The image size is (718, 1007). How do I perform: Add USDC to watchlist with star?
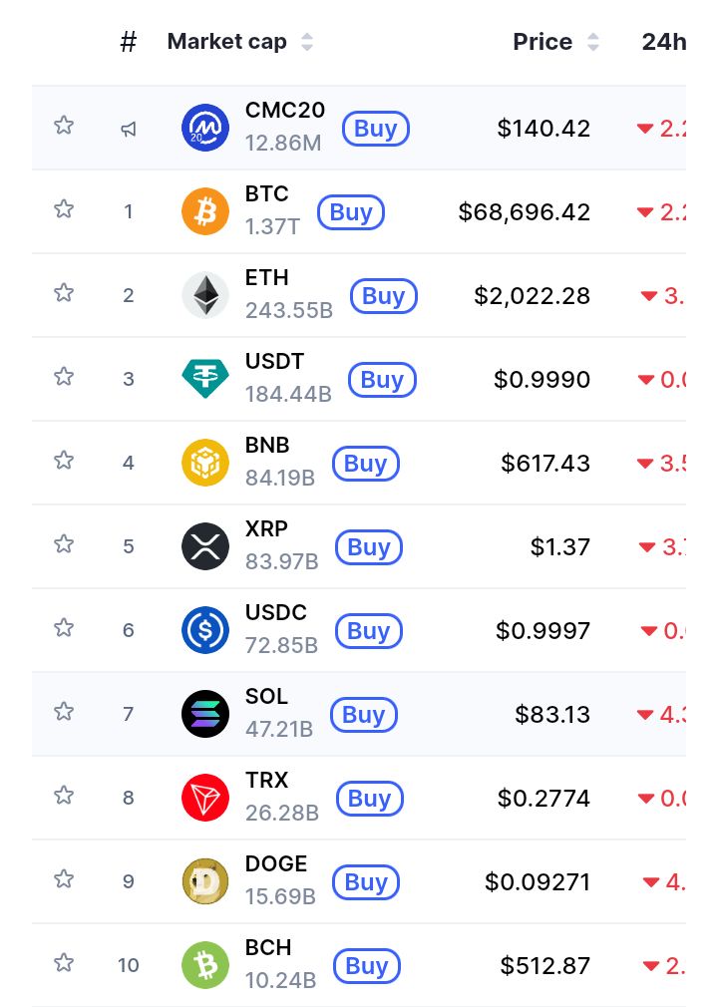(x=64, y=627)
